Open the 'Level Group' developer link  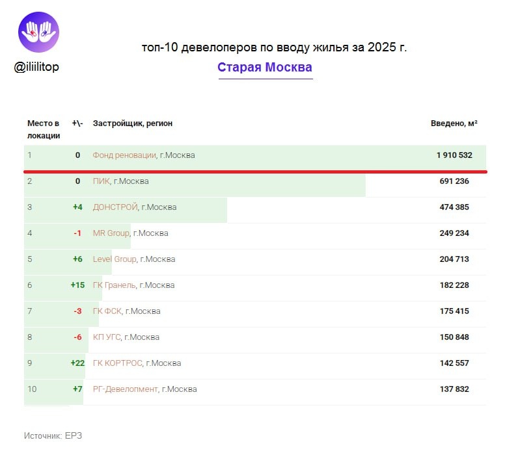[115, 259]
